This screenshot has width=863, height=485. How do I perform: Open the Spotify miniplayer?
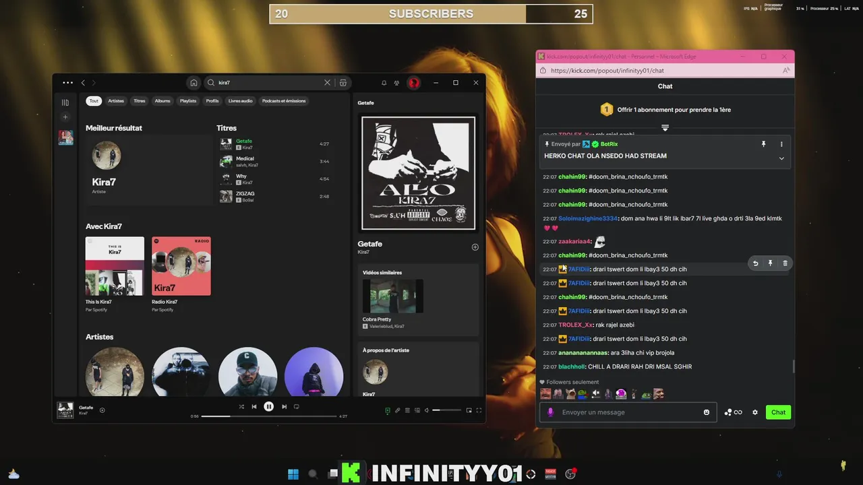click(x=469, y=410)
